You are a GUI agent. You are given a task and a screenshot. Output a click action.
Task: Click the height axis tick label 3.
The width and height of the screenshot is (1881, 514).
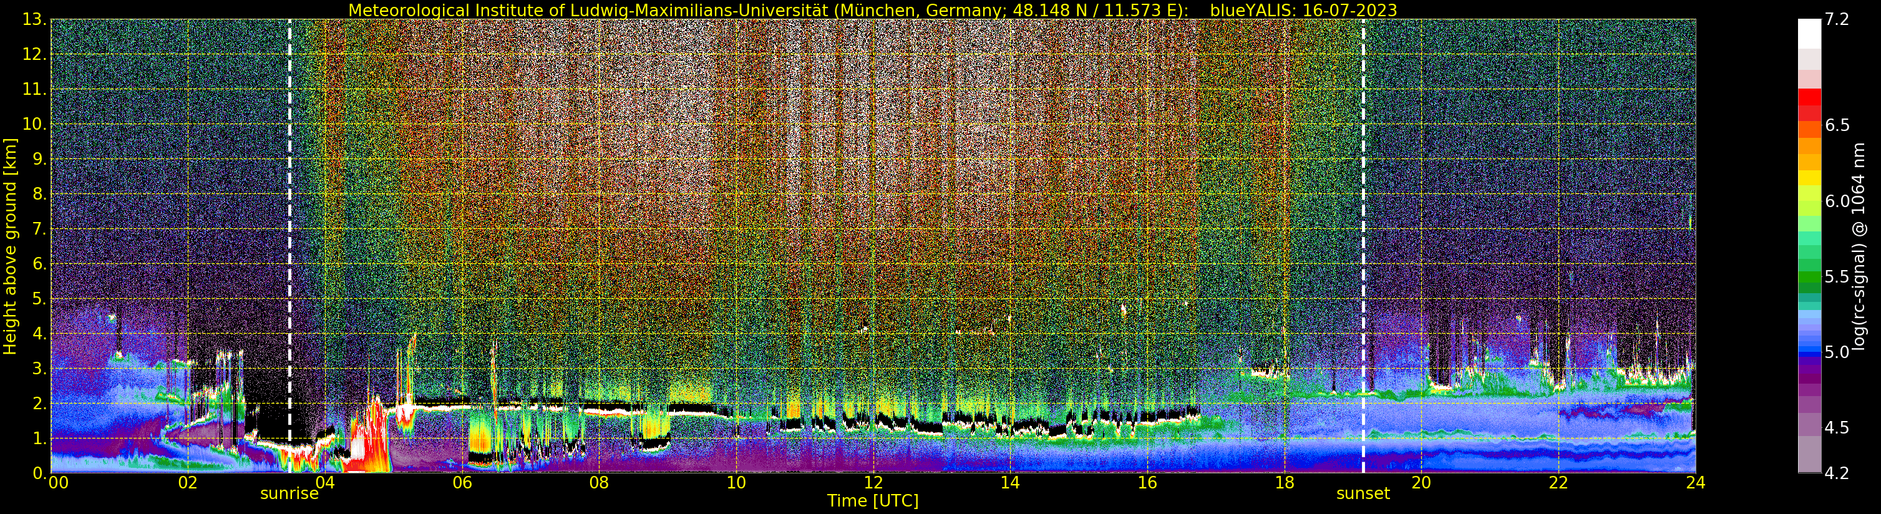click(x=39, y=369)
